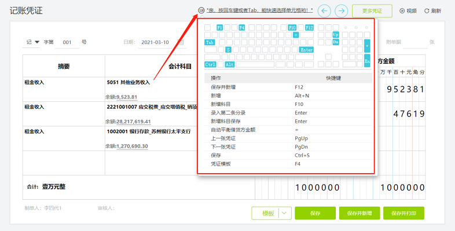Click the voucher number field 001

pyautogui.click(x=67, y=42)
